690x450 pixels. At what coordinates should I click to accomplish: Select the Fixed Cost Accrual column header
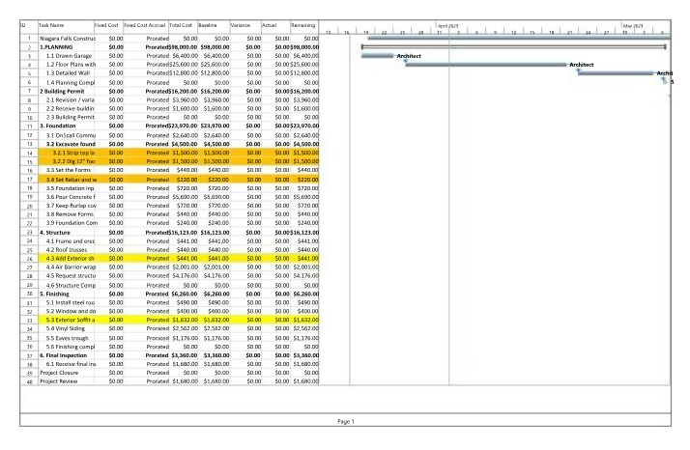(x=145, y=25)
